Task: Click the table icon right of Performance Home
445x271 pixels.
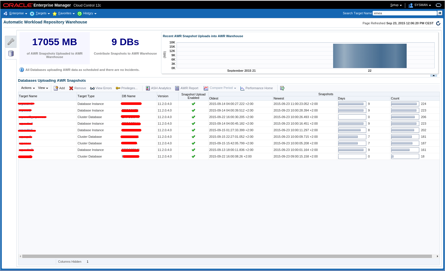Action: point(282,88)
